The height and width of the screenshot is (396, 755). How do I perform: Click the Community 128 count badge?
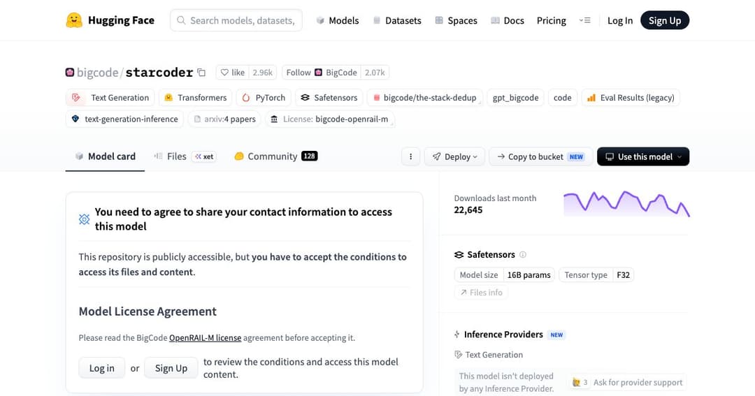pyautogui.click(x=309, y=156)
